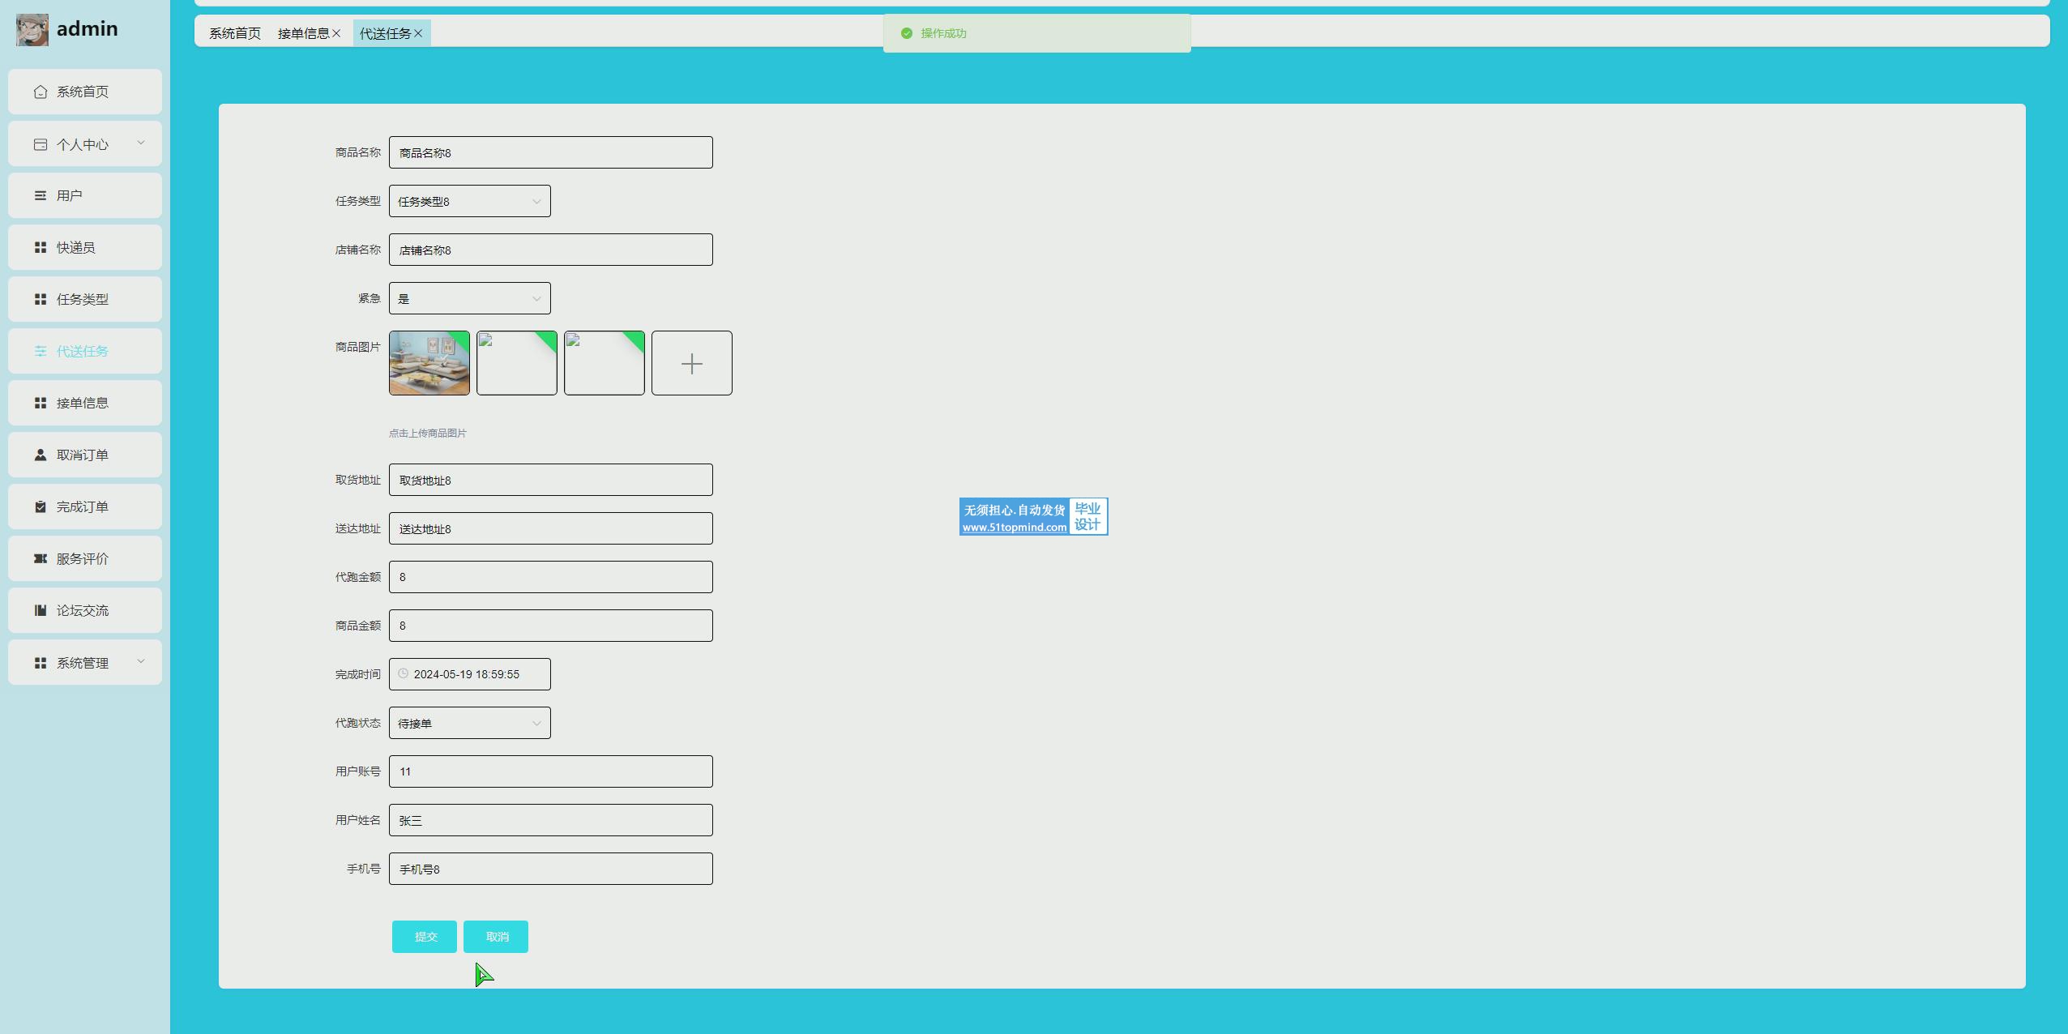Click the 用户账号 input field

551,771
